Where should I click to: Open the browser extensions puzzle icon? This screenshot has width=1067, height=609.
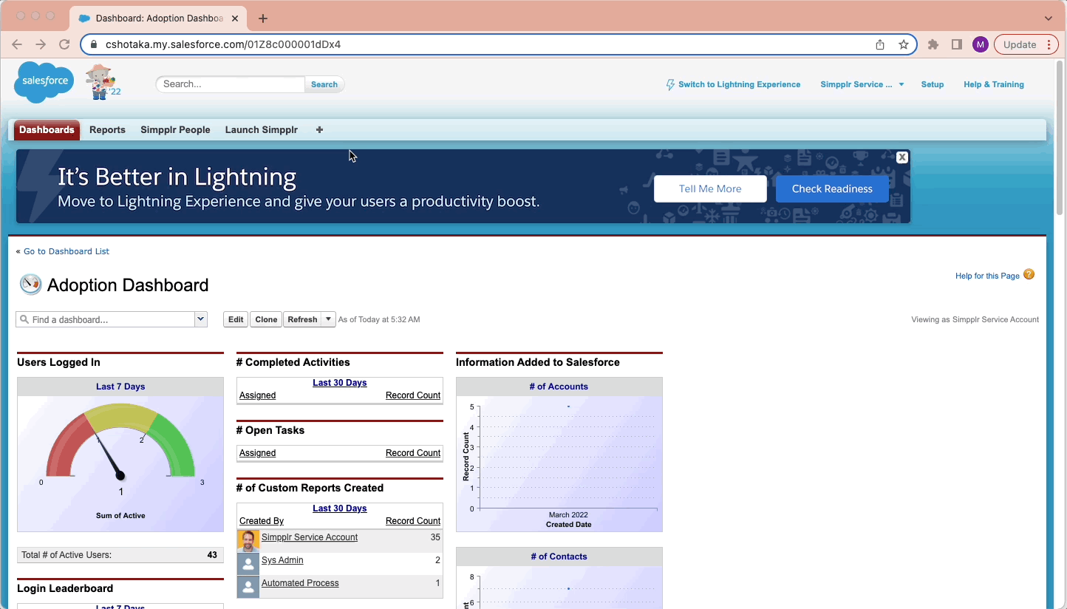coord(933,44)
